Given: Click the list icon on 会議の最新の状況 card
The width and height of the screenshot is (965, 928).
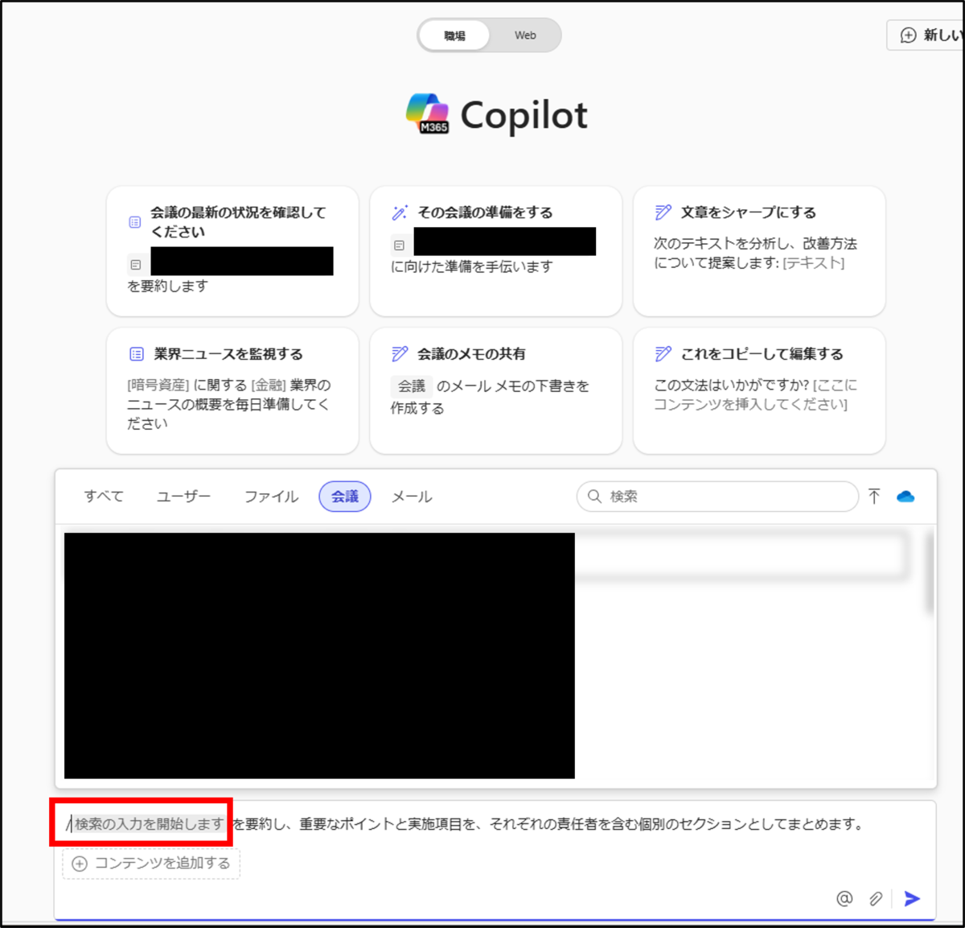Looking at the screenshot, I should pyautogui.click(x=135, y=222).
